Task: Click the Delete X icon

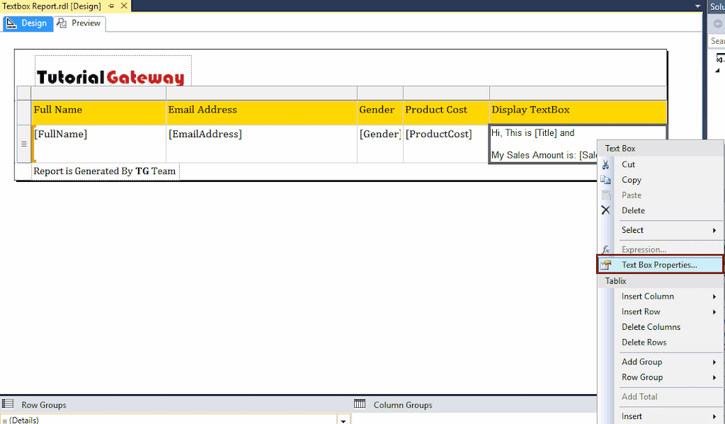Action: tap(606, 210)
